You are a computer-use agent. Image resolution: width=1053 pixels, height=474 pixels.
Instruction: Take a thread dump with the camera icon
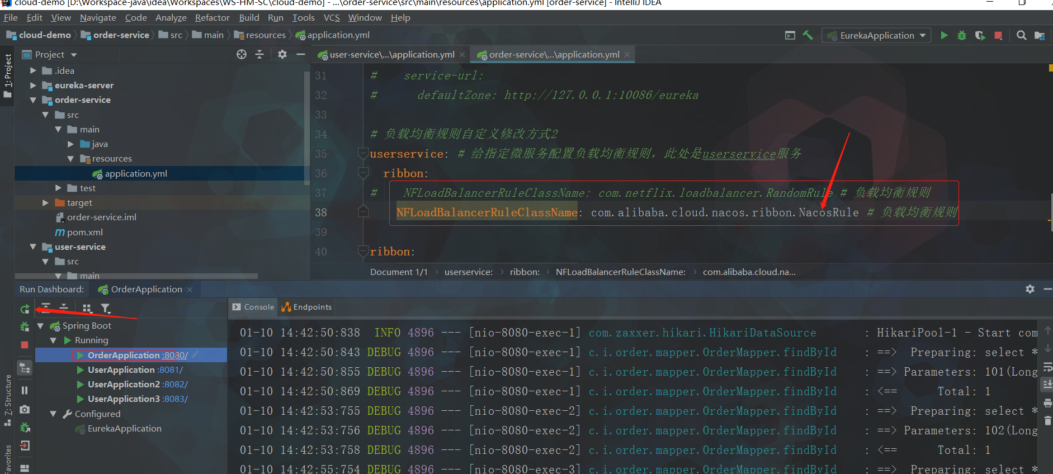pos(25,409)
